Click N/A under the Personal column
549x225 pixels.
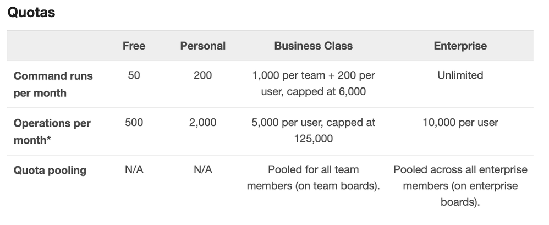point(203,169)
